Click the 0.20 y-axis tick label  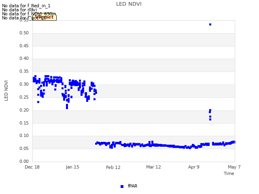pyautogui.click(x=24, y=110)
